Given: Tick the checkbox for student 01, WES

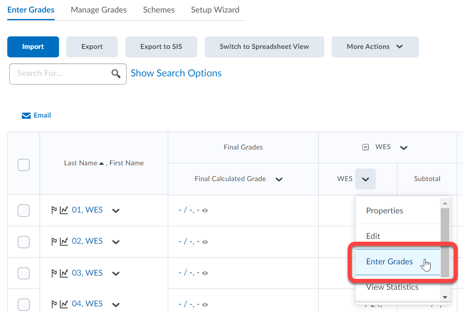Looking at the screenshot, I should [23, 211].
